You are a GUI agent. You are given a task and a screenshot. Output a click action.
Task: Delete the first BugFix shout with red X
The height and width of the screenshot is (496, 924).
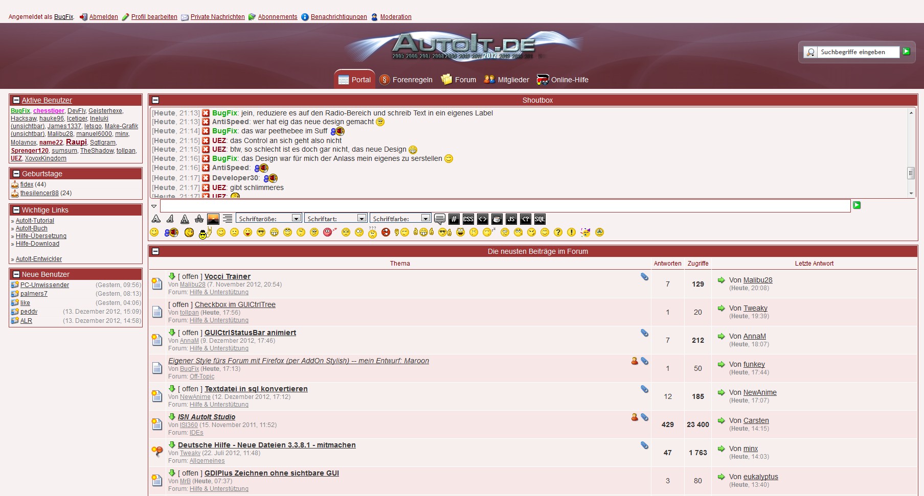(x=206, y=113)
